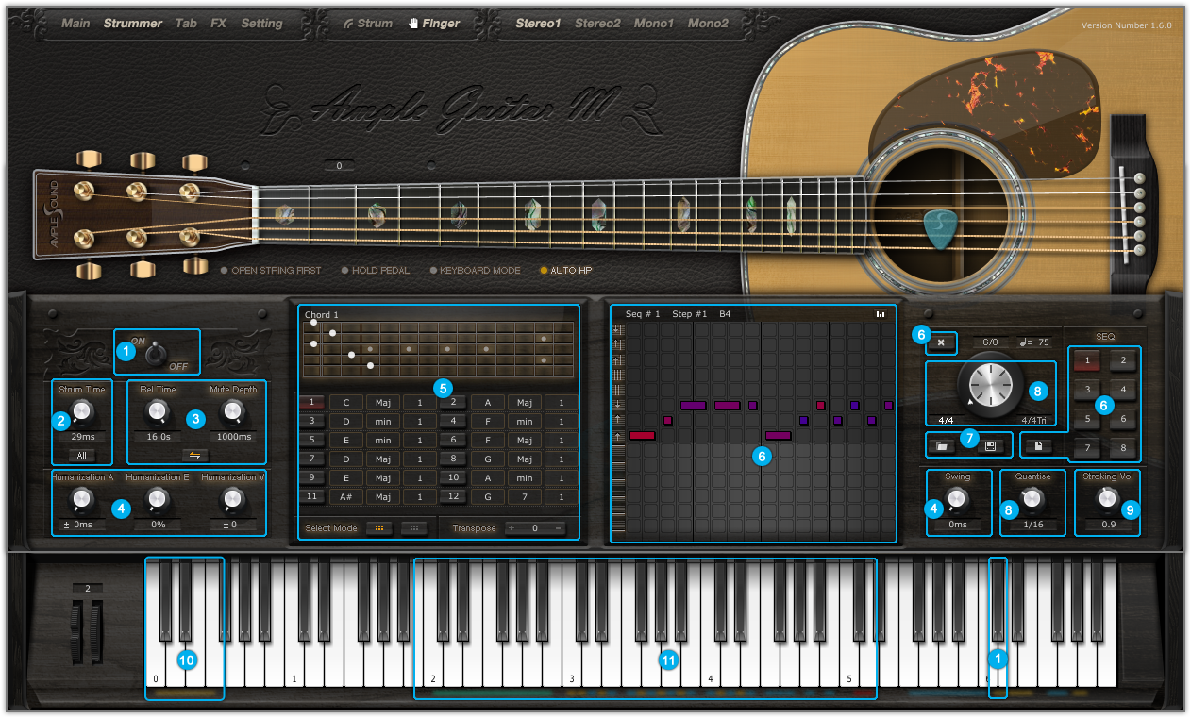Image resolution: width=1191 pixels, height=718 pixels.
Task: Open chord 8 root note G dropdown
Action: [487, 459]
